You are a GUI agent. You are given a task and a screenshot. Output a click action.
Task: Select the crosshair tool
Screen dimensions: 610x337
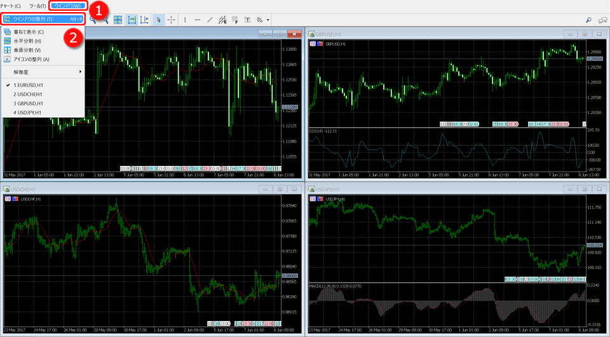click(x=172, y=20)
